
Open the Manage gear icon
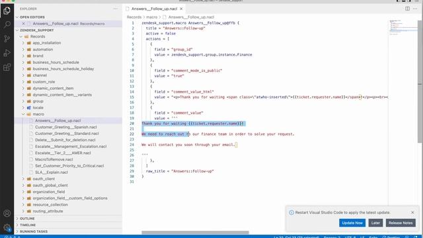click(7, 227)
